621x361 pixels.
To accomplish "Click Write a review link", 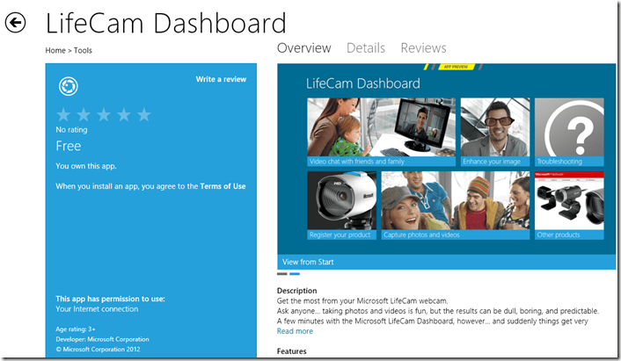I will (221, 79).
